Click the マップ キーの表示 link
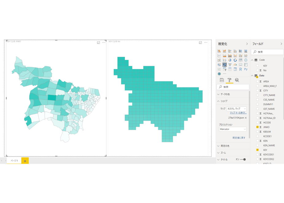Viewport: 284px width, 203px height. click(238, 113)
